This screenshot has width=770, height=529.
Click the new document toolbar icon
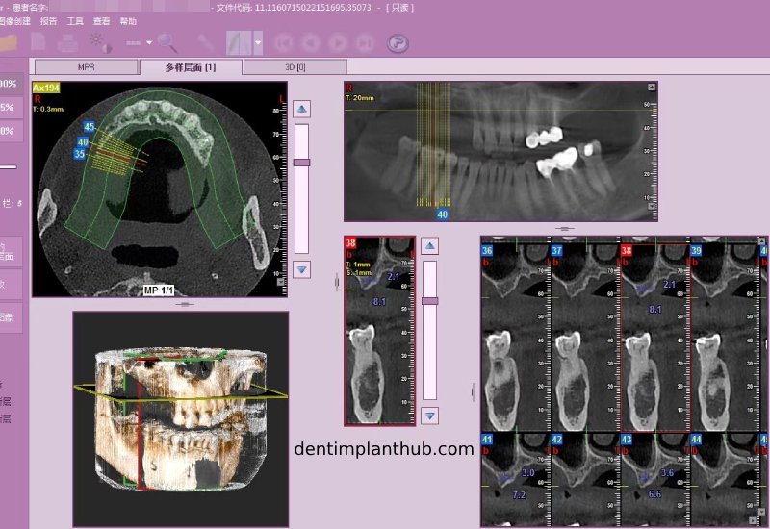pos(38,42)
